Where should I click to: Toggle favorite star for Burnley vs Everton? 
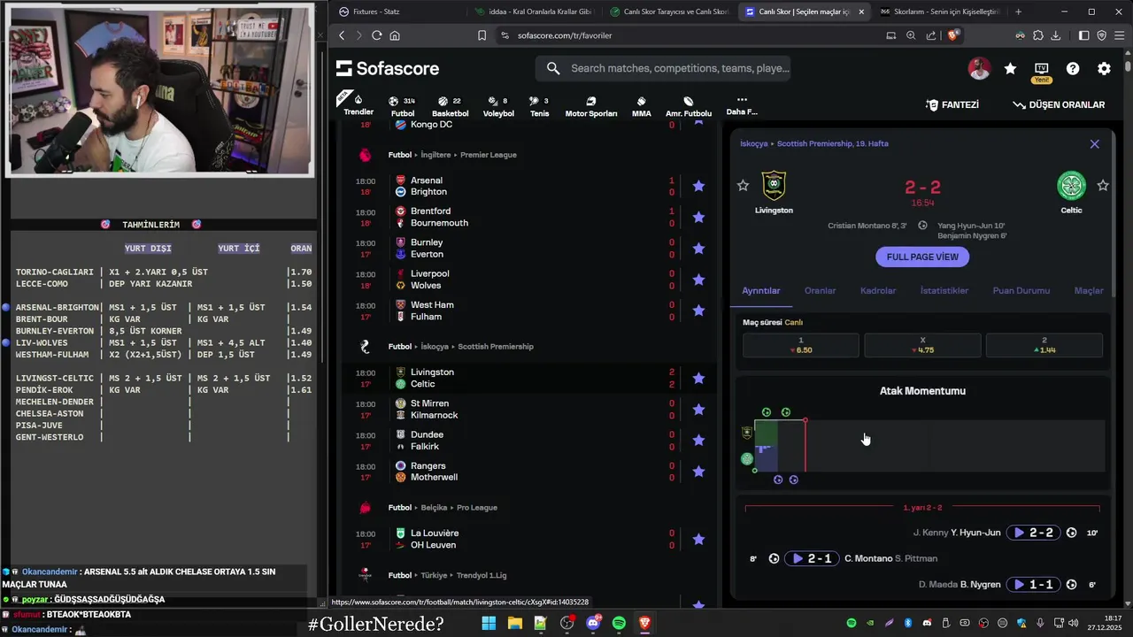coord(698,249)
